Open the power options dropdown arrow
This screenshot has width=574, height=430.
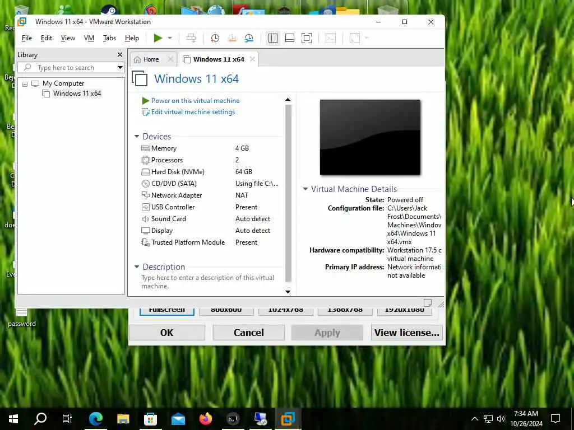click(170, 38)
